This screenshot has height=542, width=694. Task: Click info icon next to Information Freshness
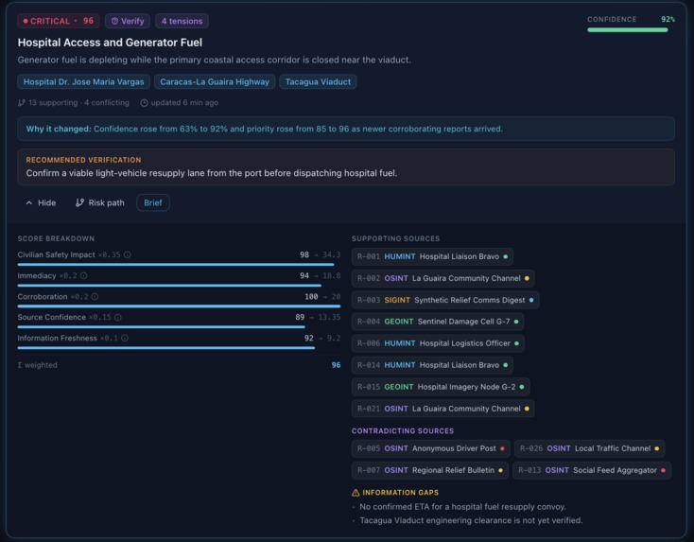[125, 338]
